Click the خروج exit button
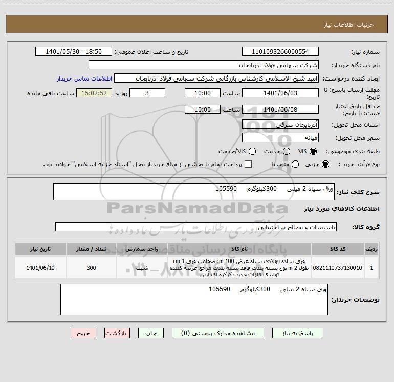The image size is (394, 382). tap(83, 333)
